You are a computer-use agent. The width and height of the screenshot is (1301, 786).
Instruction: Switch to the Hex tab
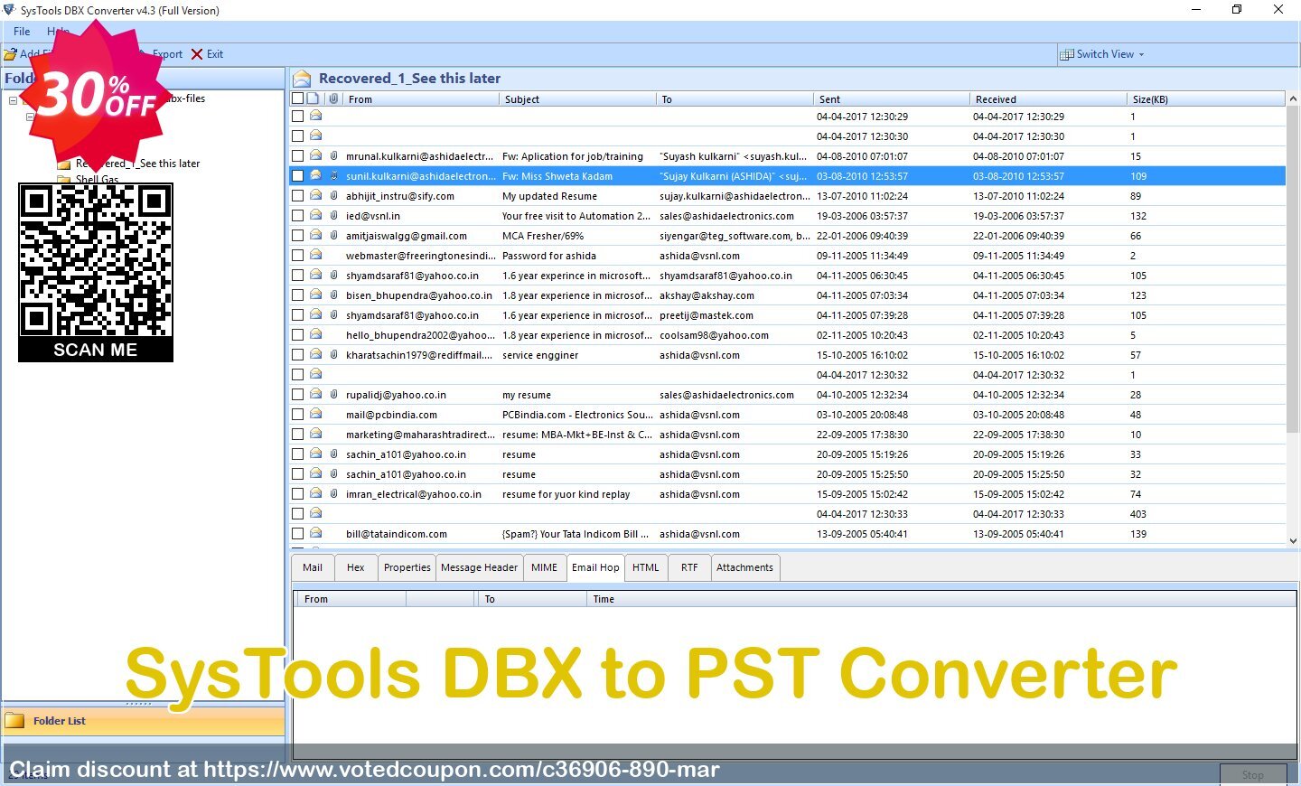[x=356, y=567]
